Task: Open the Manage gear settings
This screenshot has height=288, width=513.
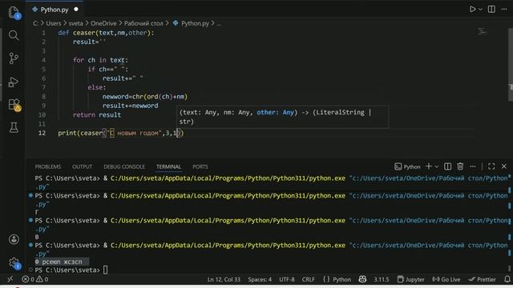Action: (x=14, y=263)
